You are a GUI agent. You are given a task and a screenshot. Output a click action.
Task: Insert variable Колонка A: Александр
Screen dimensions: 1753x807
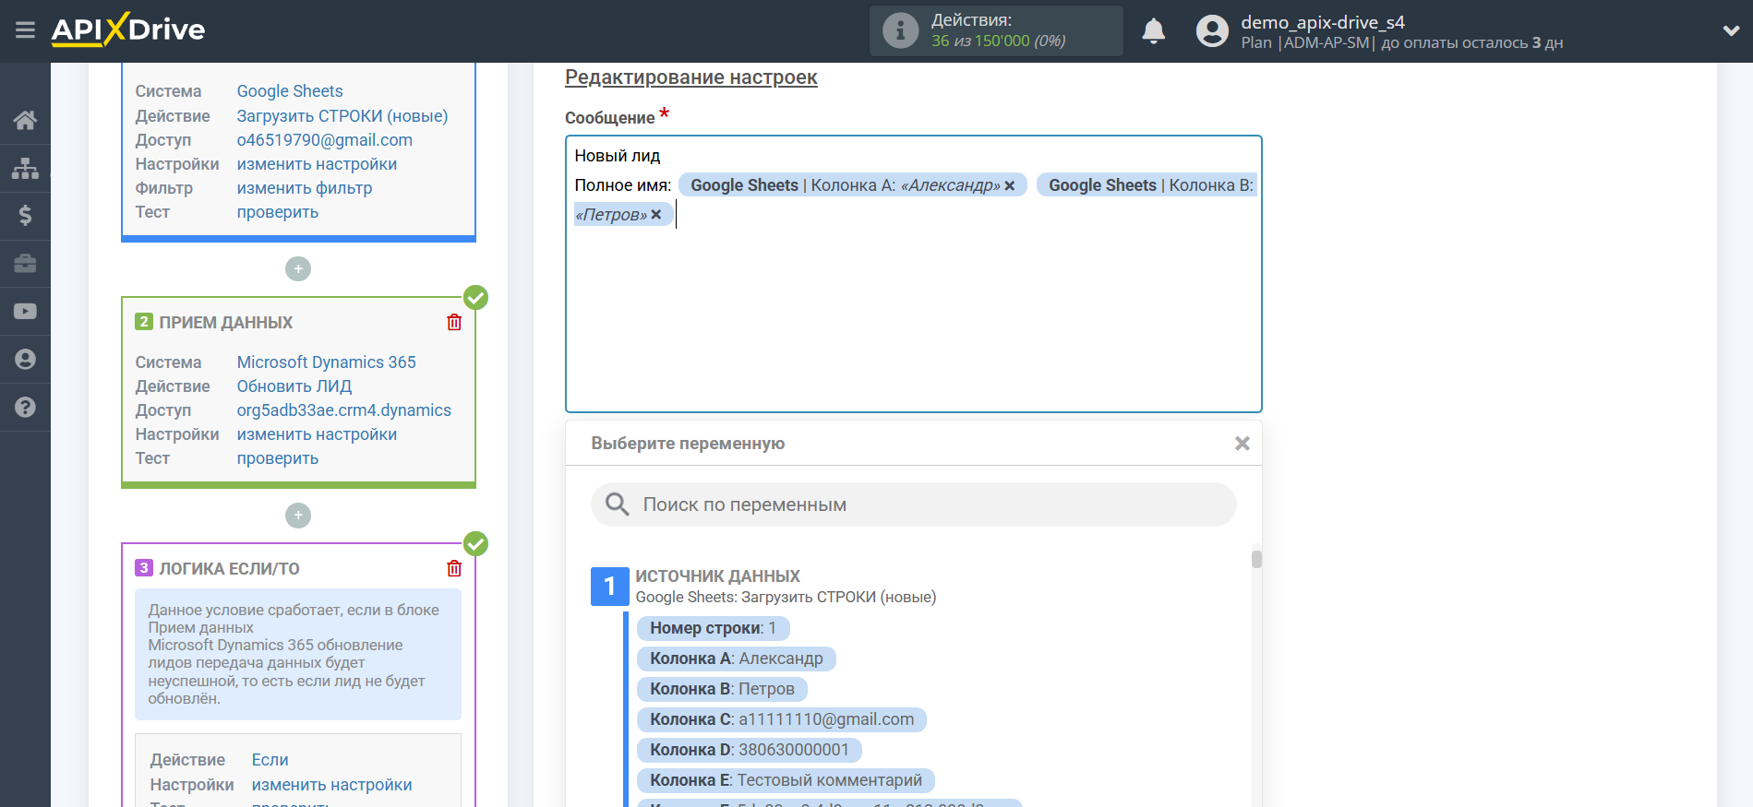[x=736, y=659]
